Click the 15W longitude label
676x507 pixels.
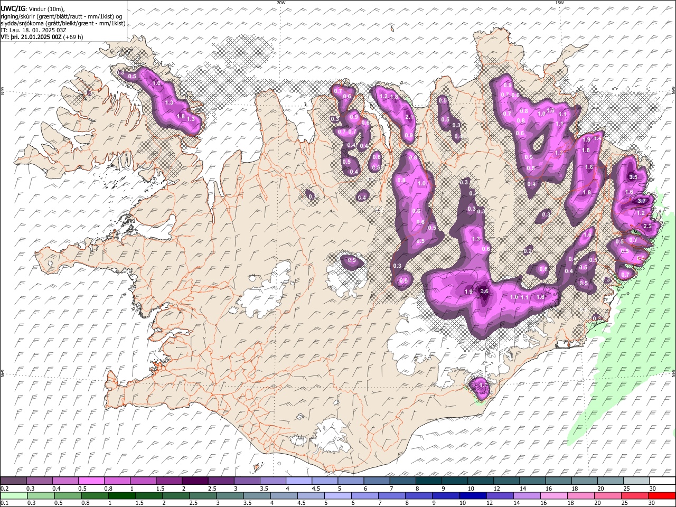click(559, 3)
